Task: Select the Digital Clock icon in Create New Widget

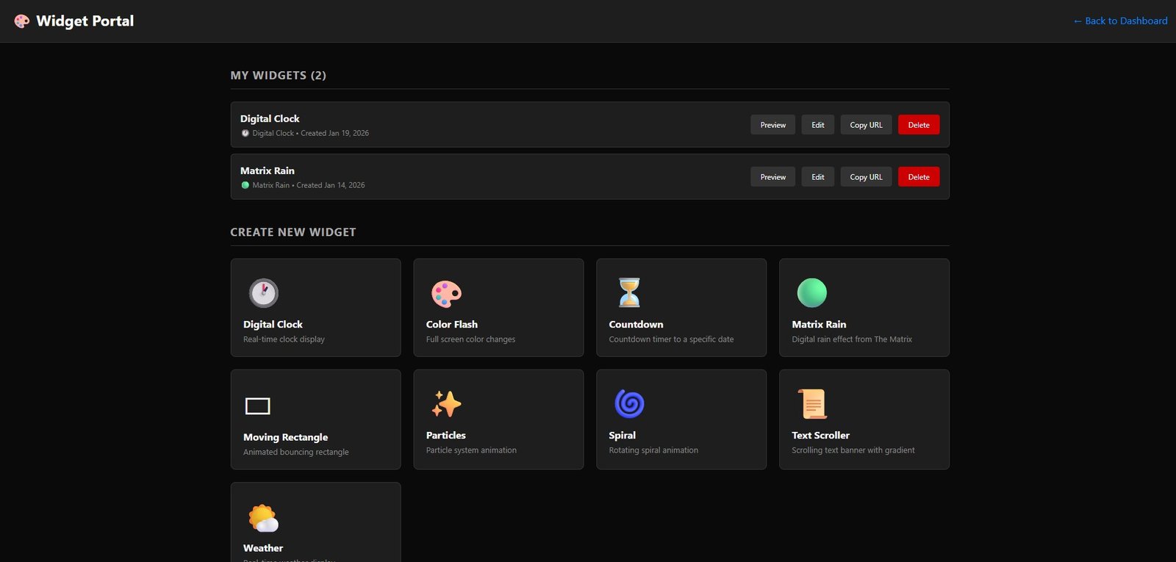Action: coord(263,293)
